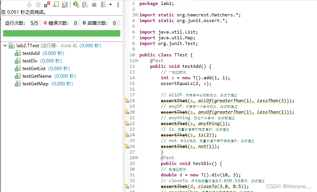Image resolution: width=317 pixels, height=192 pixels.
Task: Rerun test with green play icon
Action: click(x=76, y=5)
